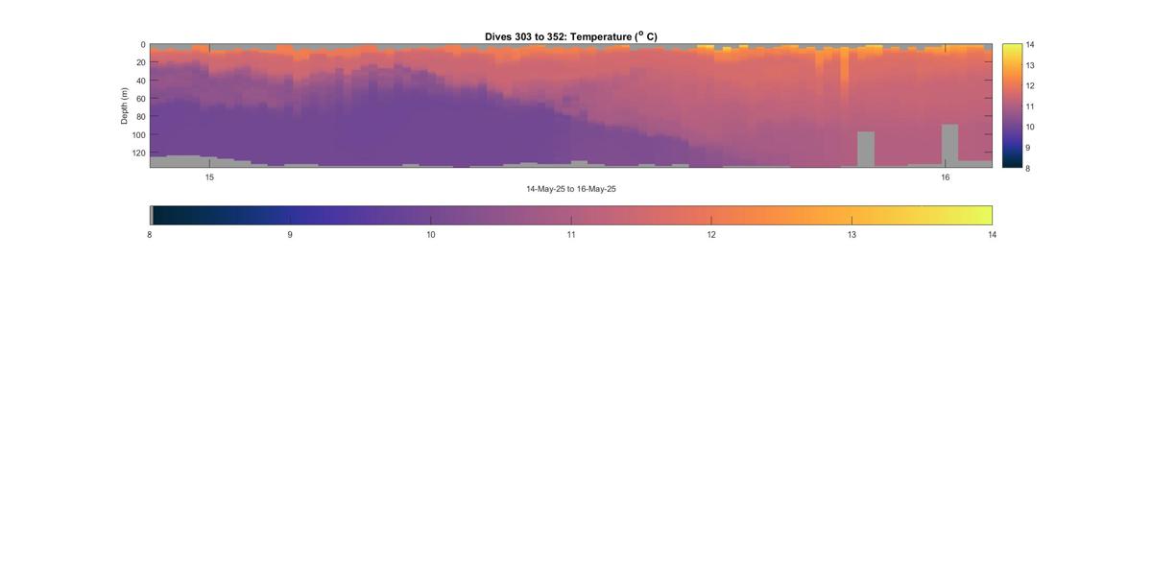Image resolution: width=1152 pixels, height=586 pixels.
Task: Click the vertical colorbar beside the plot
Action: coord(1012,105)
